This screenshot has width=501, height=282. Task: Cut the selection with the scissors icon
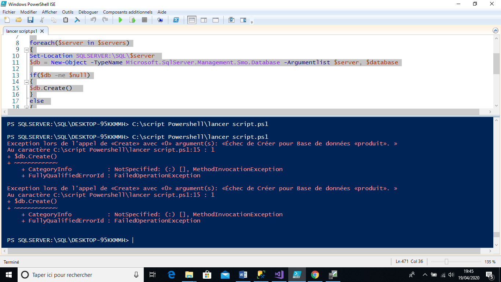pyautogui.click(x=42, y=20)
